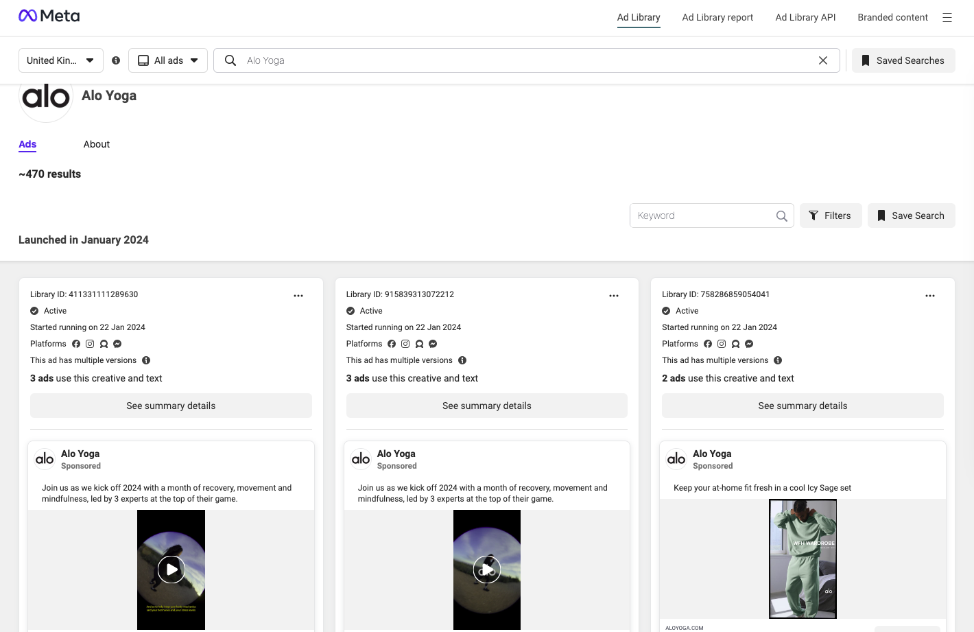Screen dimensions: 974x632
Task: Click the Audience Network icon on first ad
Action: coord(104,344)
